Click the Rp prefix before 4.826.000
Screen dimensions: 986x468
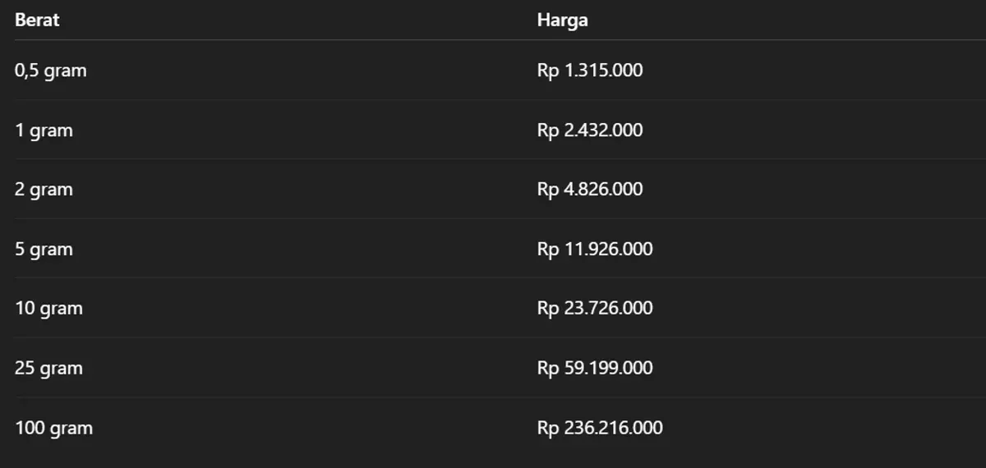(548, 190)
